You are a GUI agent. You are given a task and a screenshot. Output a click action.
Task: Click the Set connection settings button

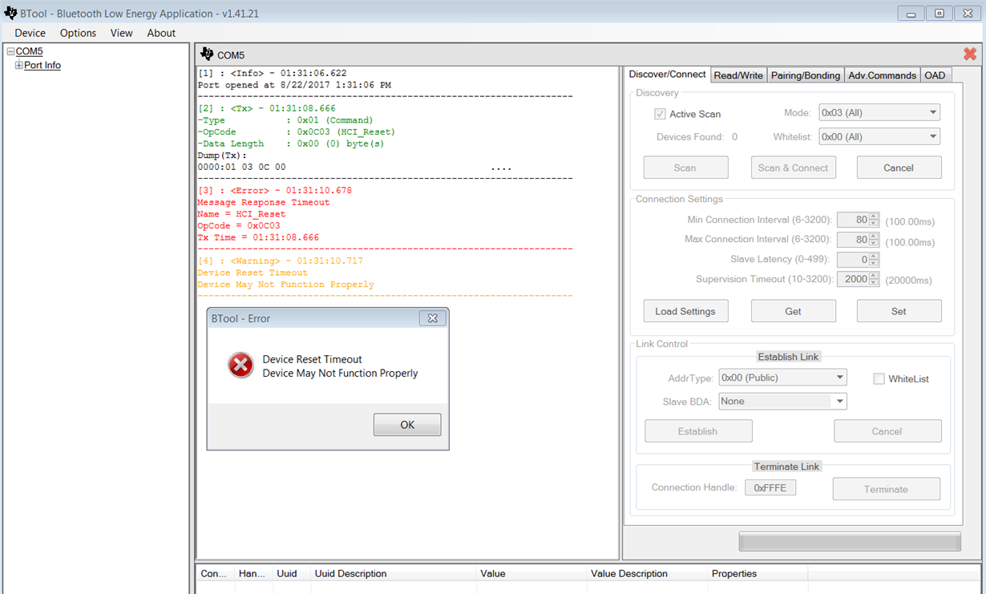pyautogui.click(x=899, y=311)
